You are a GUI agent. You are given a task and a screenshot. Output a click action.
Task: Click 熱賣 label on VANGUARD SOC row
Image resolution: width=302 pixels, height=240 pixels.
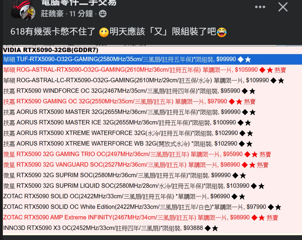tap(263, 165)
